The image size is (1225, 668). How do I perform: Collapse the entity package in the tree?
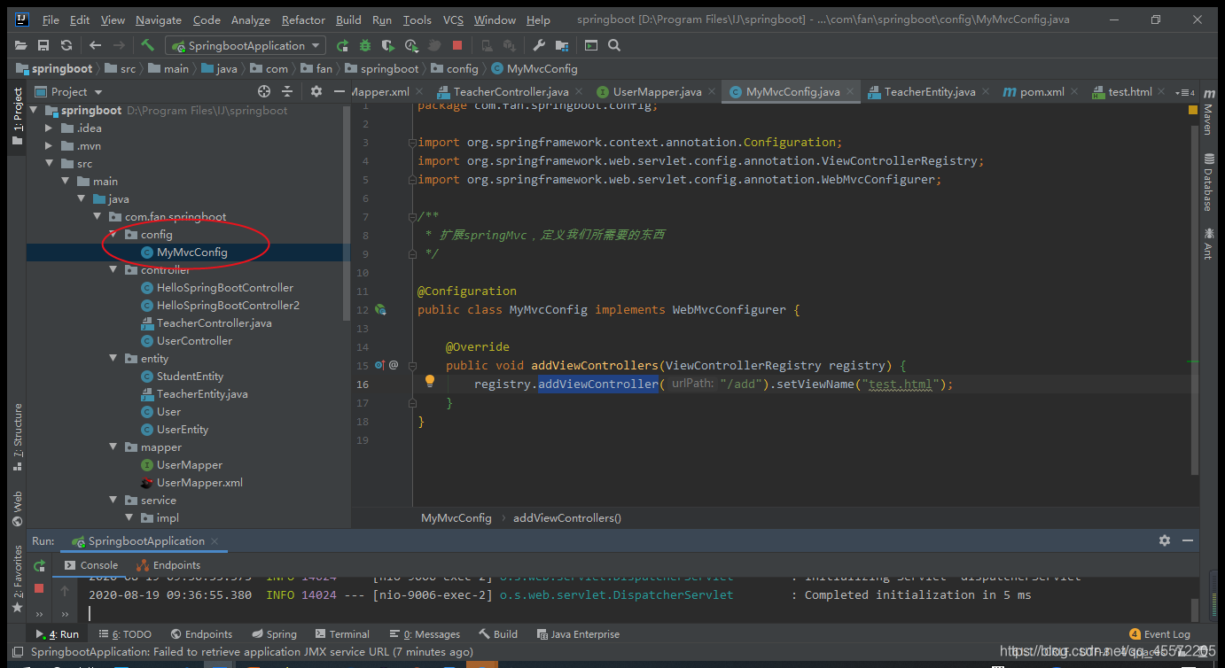(113, 359)
